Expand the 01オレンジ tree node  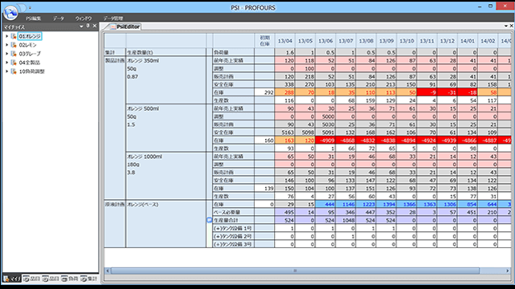(7, 36)
